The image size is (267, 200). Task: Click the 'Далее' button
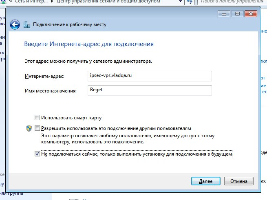[x=206, y=181]
